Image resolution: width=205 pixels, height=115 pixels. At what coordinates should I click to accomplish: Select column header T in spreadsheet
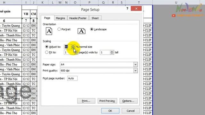(x=139, y=2)
